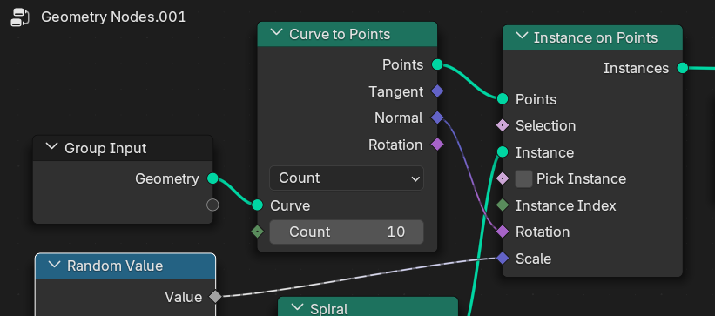Click the Geometry output socket on Group Input

click(x=212, y=178)
